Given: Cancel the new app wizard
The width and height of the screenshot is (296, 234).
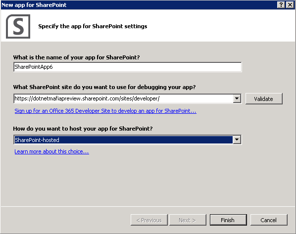Looking at the screenshot, I should coord(269,220).
